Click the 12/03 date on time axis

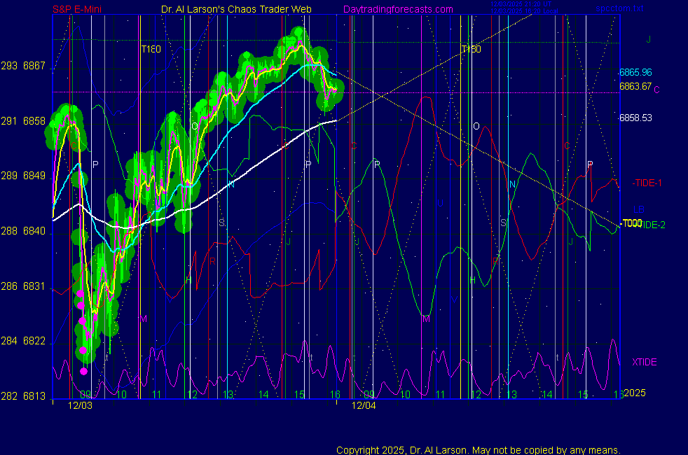80,405
